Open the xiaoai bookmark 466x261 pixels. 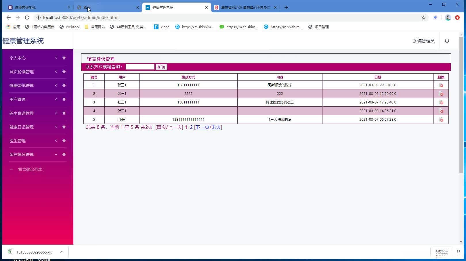coord(162,27)
